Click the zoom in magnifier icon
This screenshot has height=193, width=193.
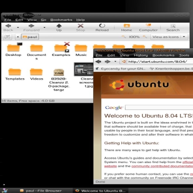point(145,37)
